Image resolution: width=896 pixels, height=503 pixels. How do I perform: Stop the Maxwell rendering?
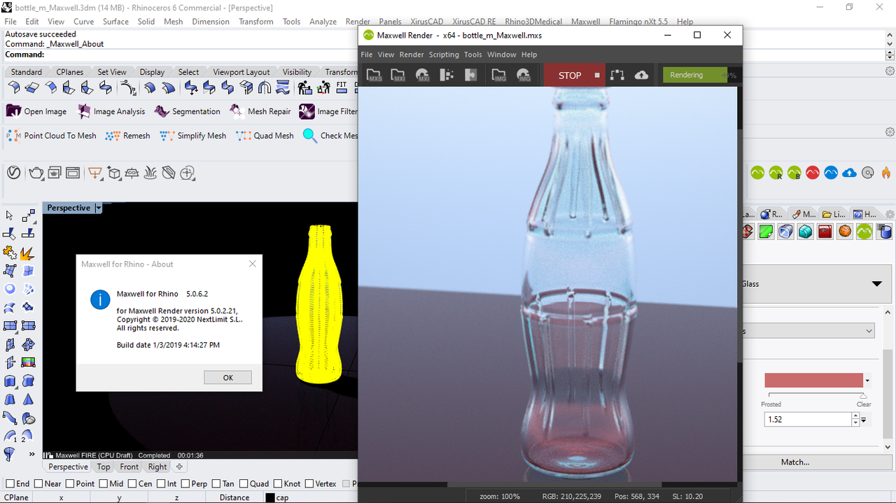coord(574,75)
